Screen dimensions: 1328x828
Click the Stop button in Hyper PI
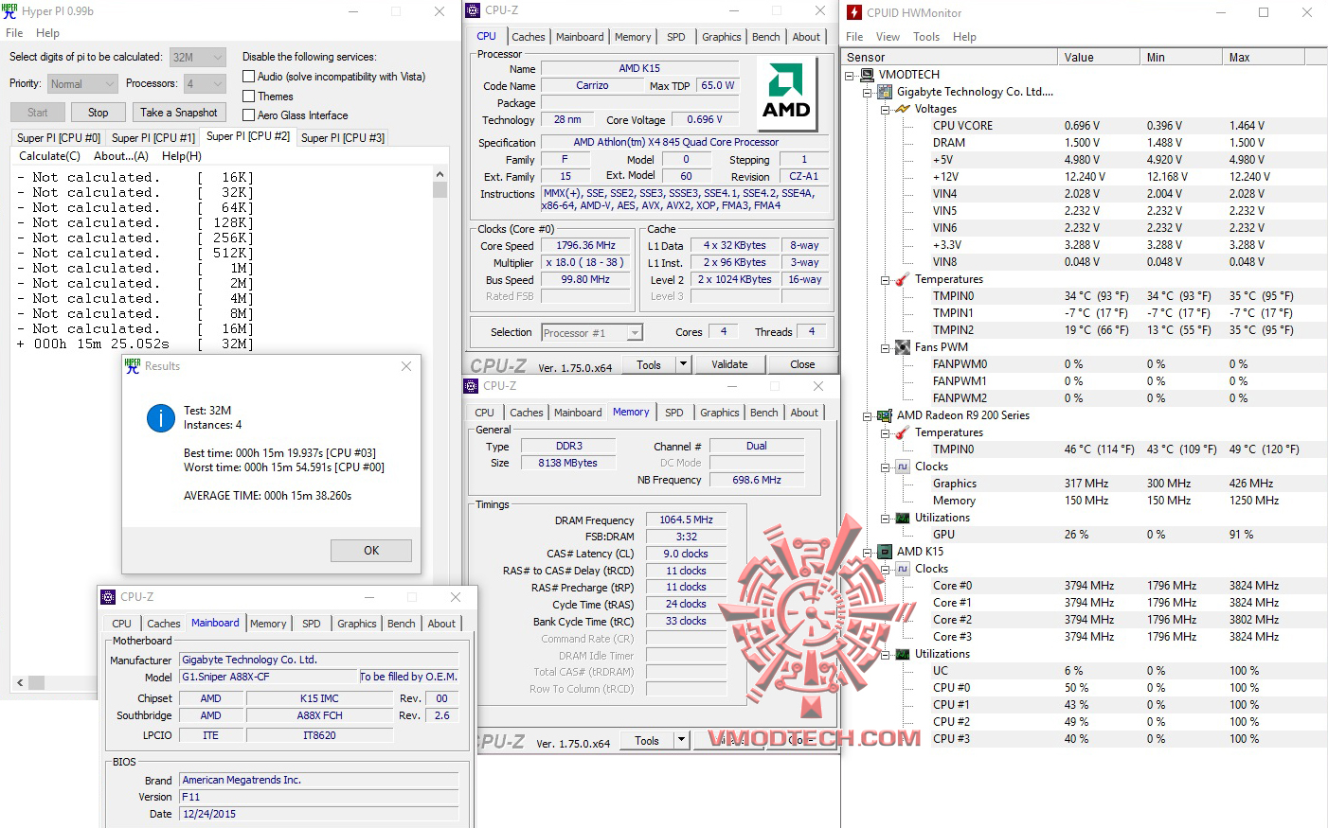click(x=99, y=113)
